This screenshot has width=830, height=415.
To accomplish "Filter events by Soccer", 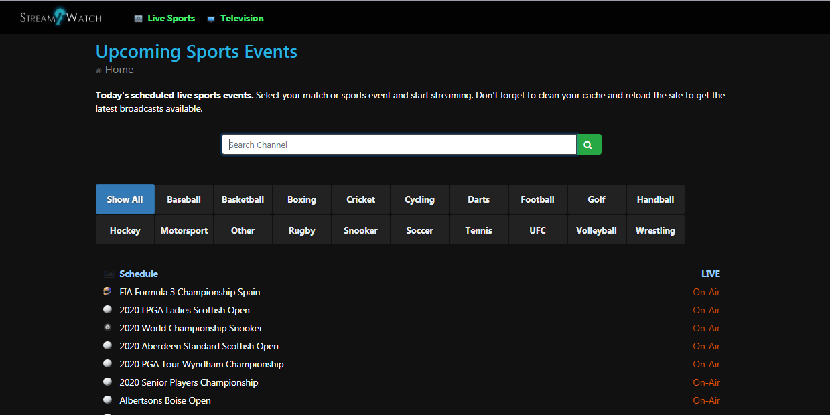I will (420, 230).
